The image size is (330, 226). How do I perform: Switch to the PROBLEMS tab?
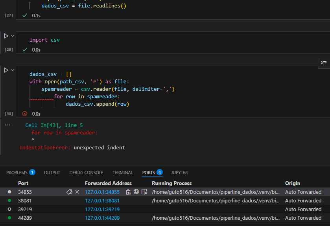(17, 173)
